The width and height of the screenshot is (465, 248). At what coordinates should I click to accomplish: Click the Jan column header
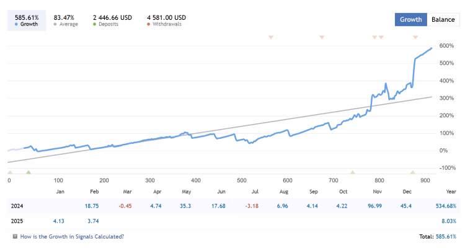point(60,192)
